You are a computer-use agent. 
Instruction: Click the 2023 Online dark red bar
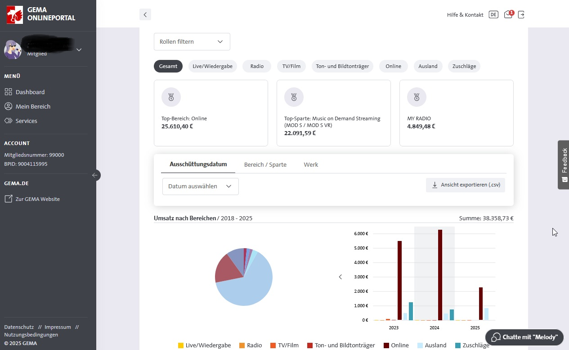[x=399, y=281]
